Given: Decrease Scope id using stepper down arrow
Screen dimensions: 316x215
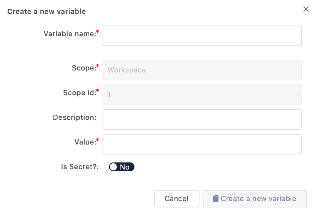Looking at the screenshot, I should tap(298, 96).
